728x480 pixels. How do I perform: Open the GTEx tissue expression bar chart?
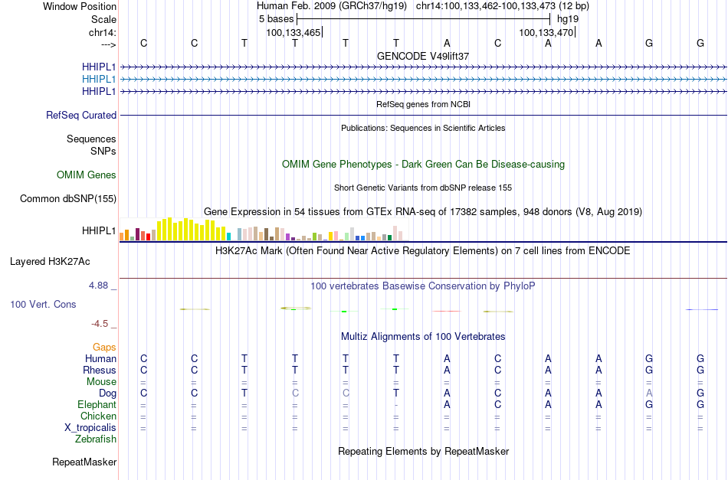[x=264, y=229]
